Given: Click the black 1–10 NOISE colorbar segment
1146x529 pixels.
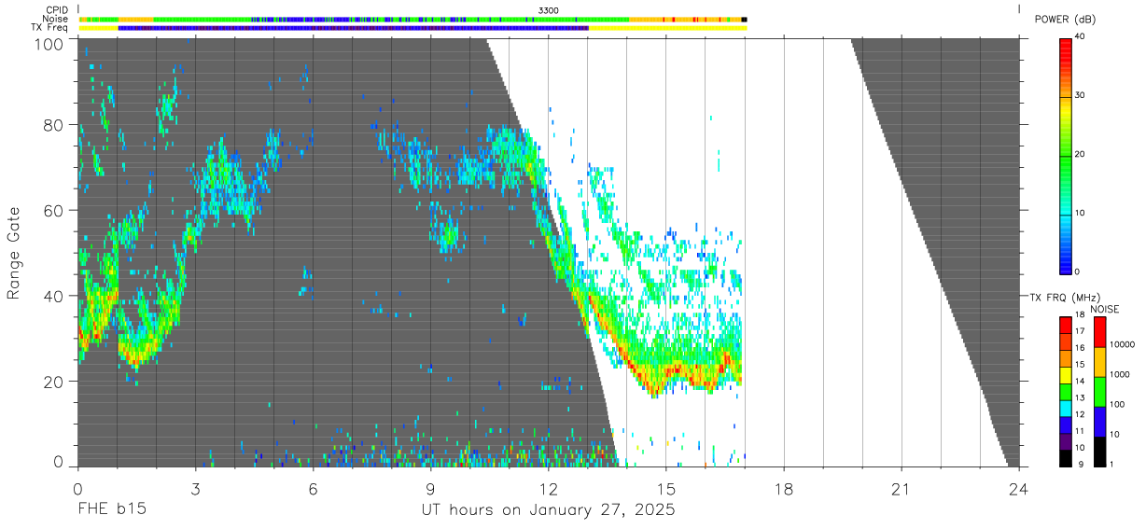Looking at the screenshot, I should (1100, 451).
